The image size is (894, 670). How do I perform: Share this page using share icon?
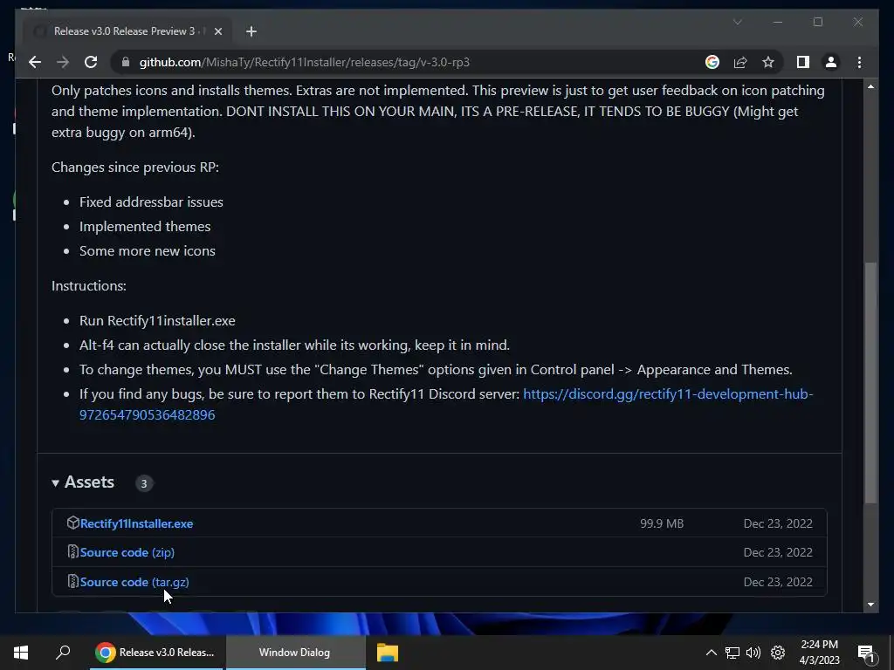click(740, 62)
